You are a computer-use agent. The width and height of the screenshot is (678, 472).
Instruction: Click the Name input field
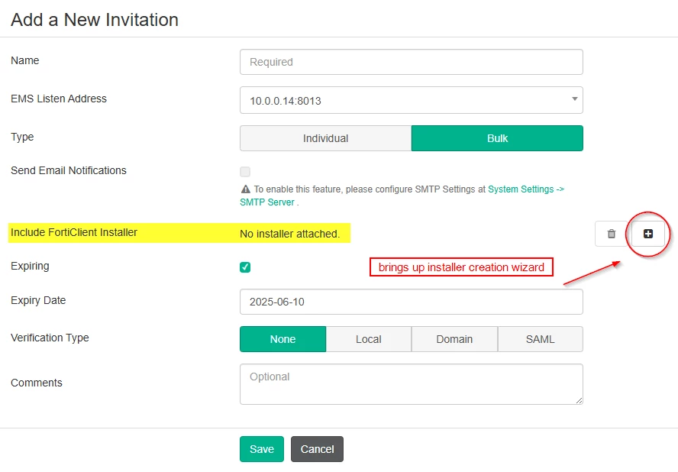[x=412, y=62]
